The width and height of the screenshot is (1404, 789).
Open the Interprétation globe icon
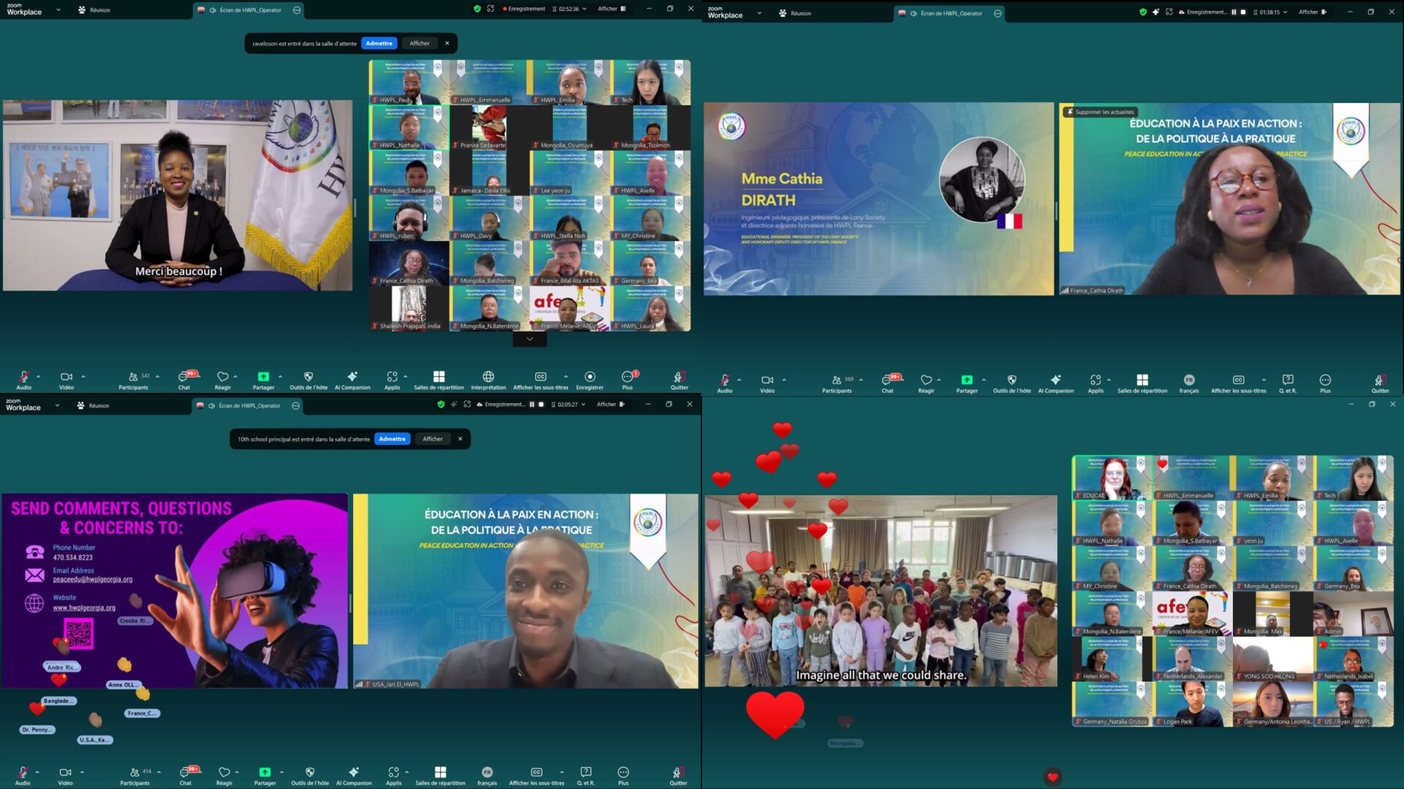coord(488,377)
